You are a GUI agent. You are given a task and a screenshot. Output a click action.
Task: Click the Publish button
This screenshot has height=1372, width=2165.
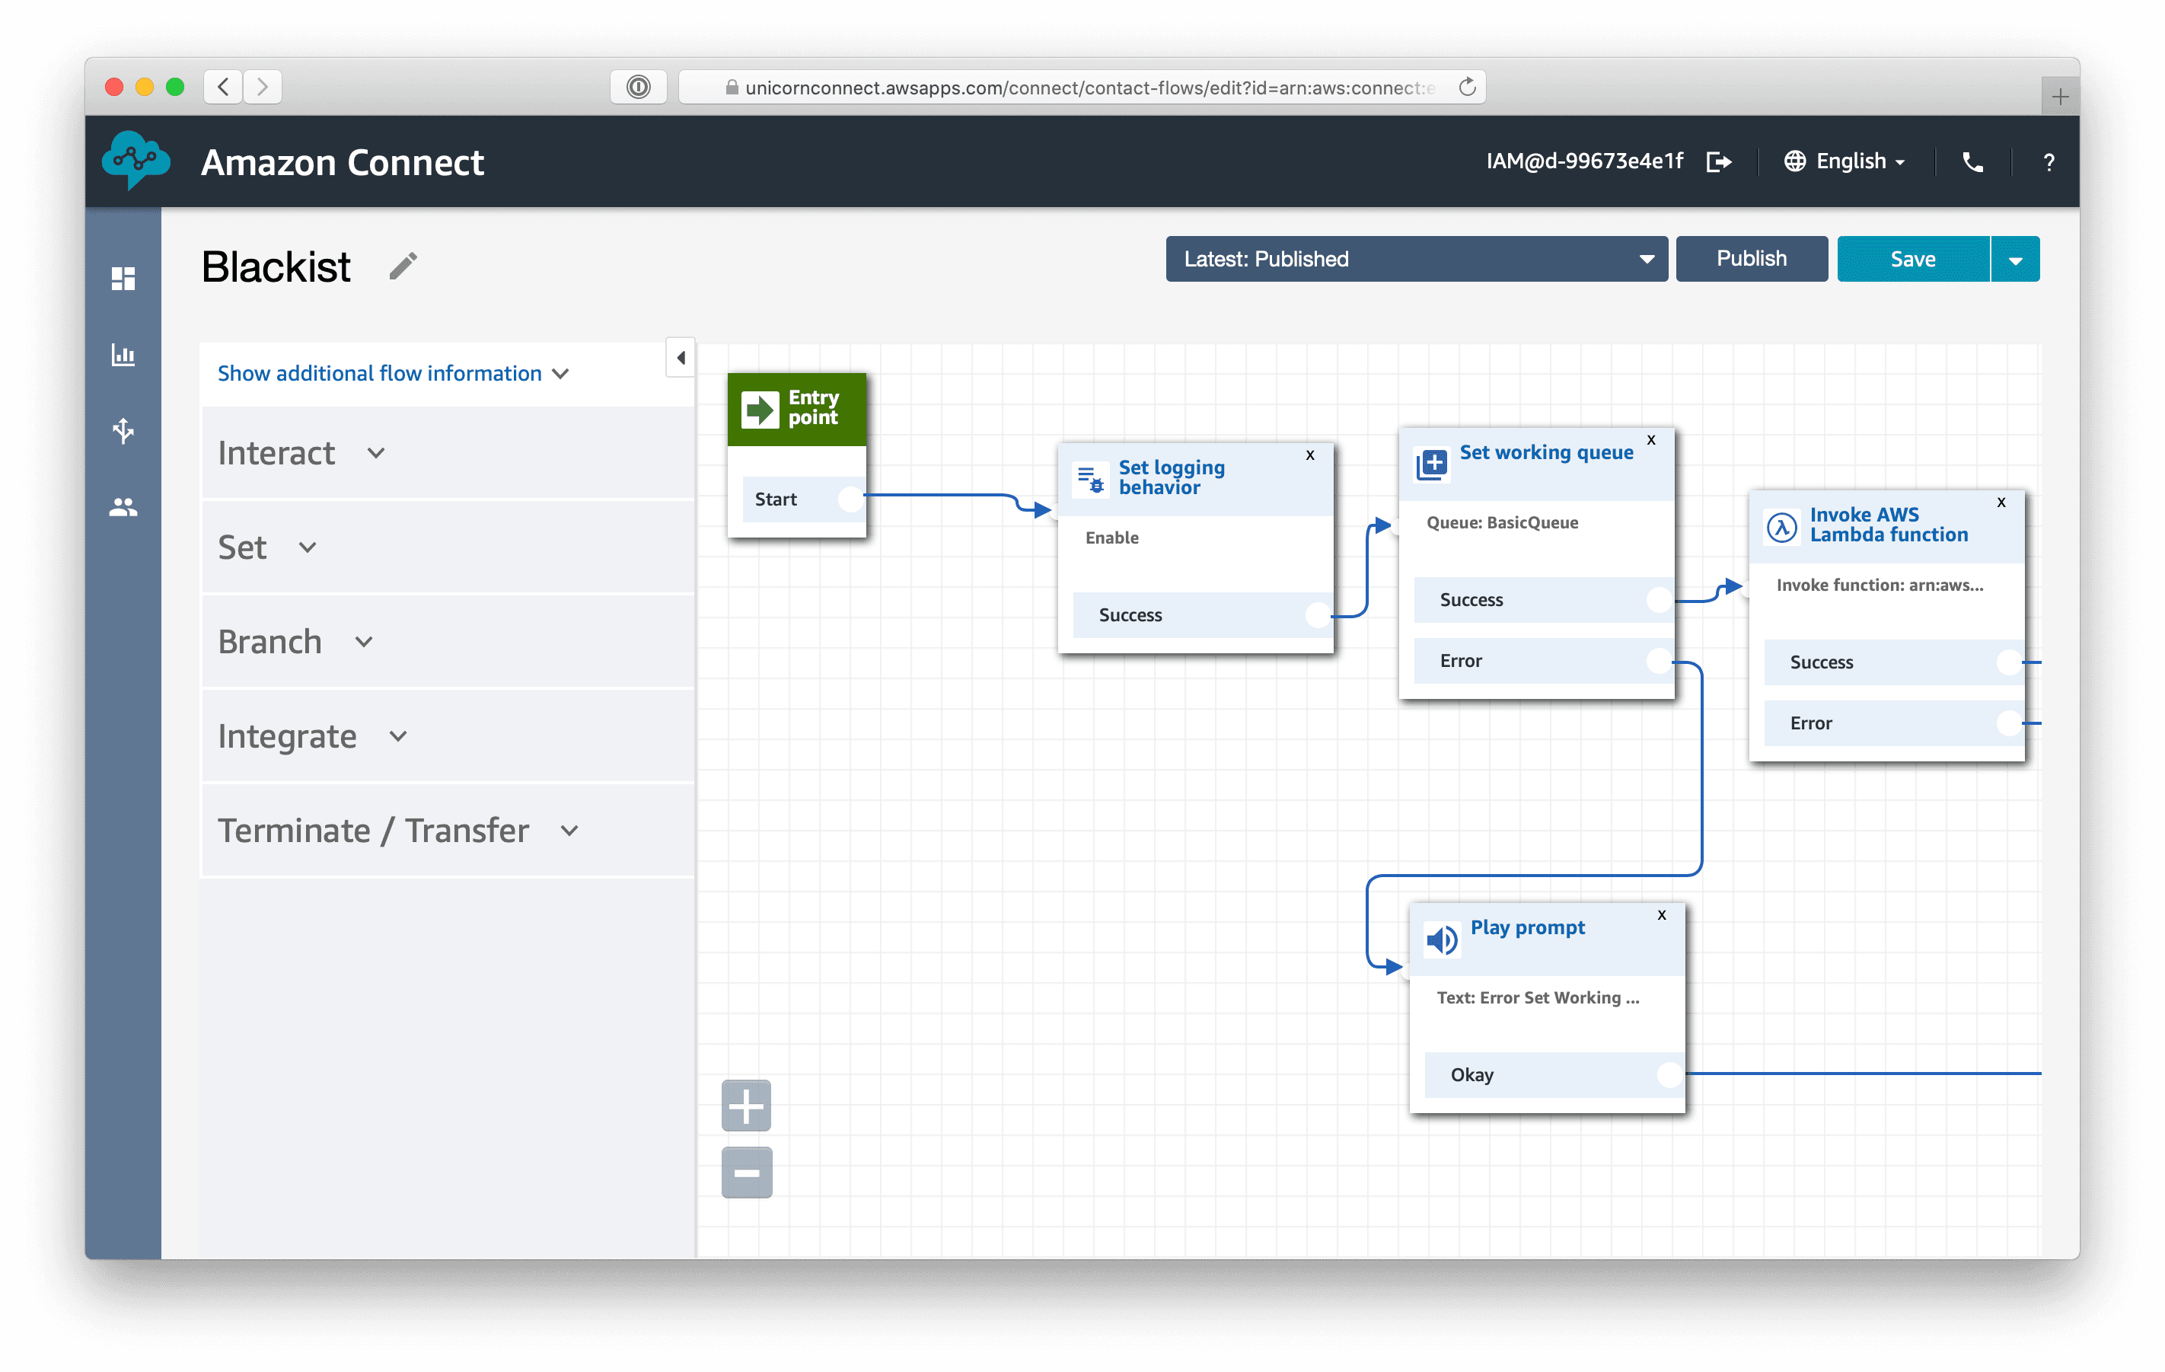(1751, 259)
